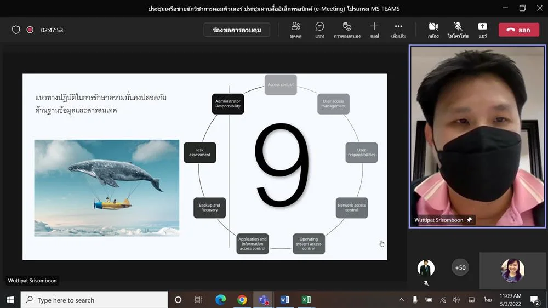This screenshot has width=548, height=308.
Task: Select Wuttipat Srisomboon video tile
Action: pos(477,136)
